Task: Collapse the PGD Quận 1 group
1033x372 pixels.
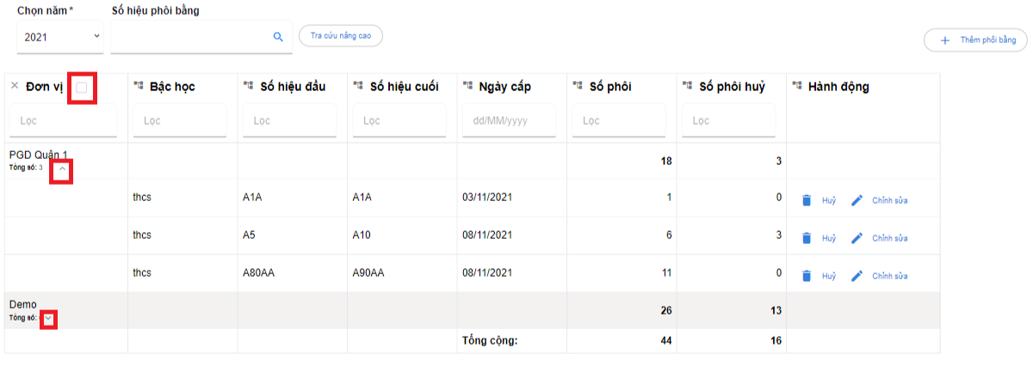Action: coord(61,170)
